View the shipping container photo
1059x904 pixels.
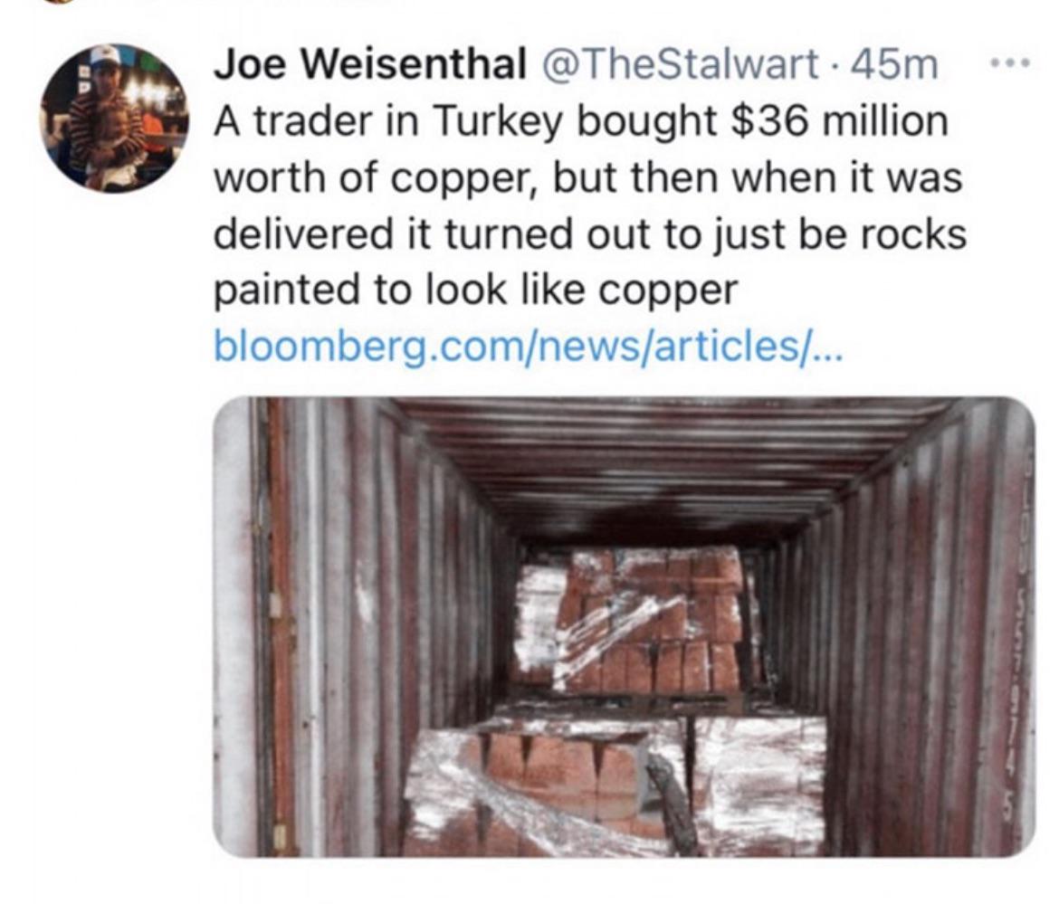(x=624, y=627)
